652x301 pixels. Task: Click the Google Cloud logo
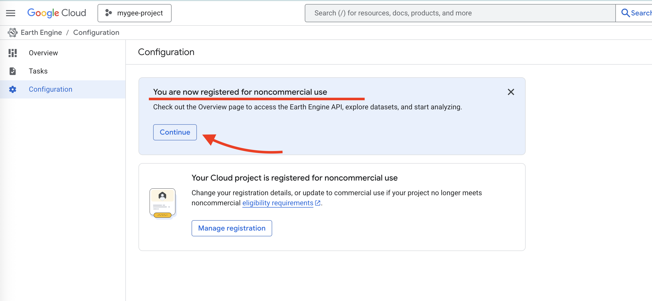click(57, 13)
